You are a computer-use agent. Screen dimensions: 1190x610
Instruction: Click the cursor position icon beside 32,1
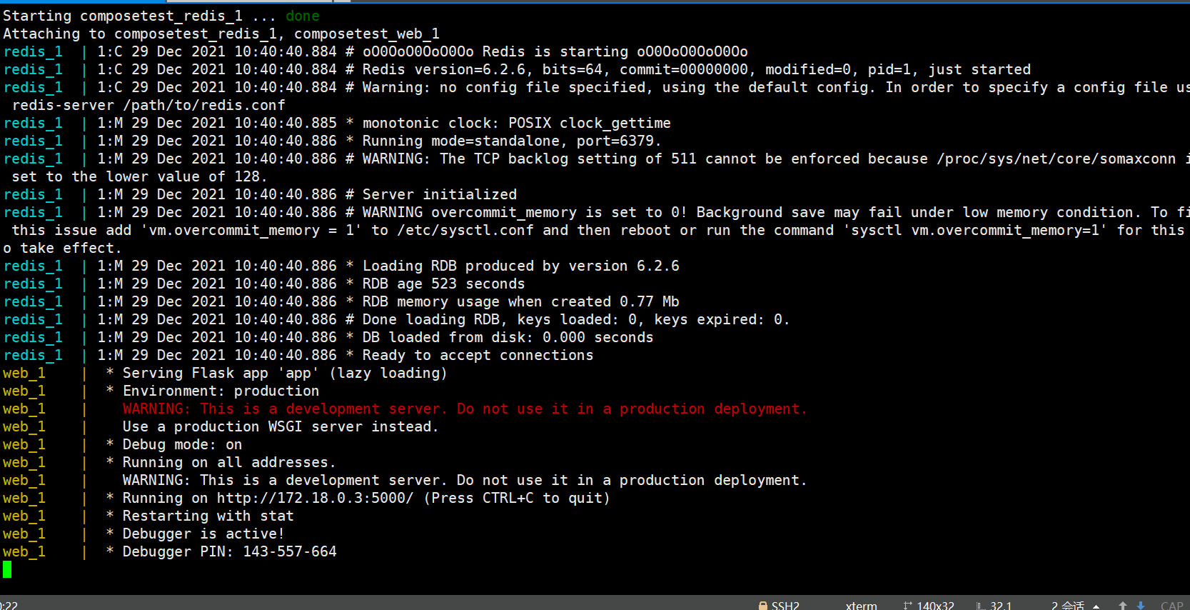(981, 605)
